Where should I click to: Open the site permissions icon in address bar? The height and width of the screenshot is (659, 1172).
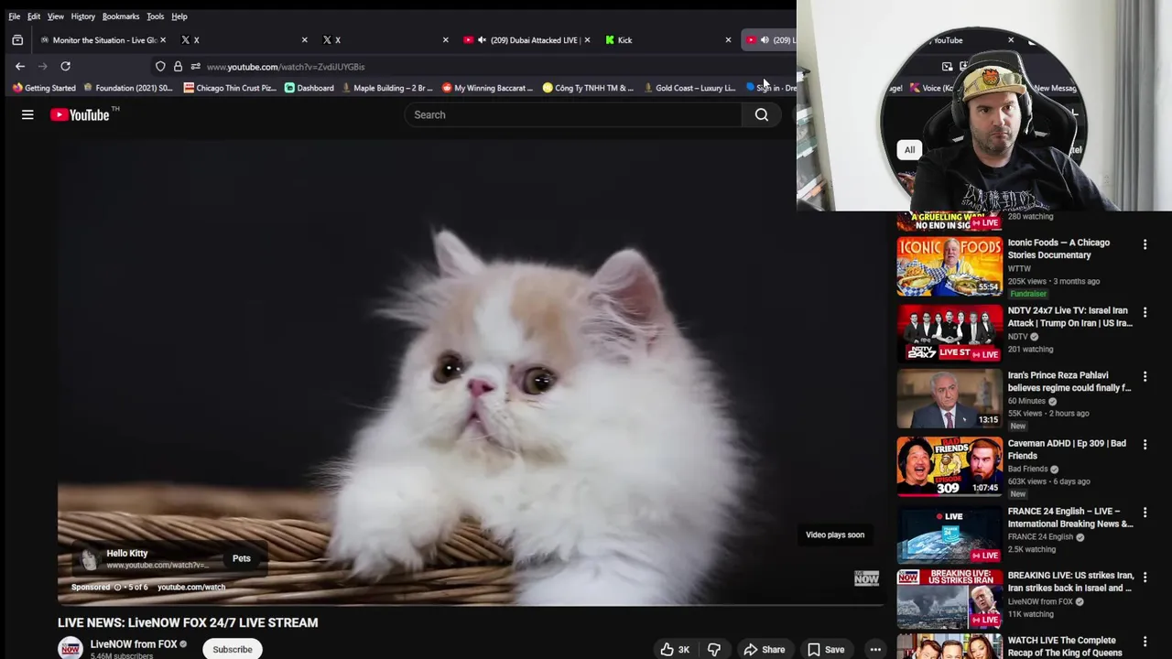[195, 66]
